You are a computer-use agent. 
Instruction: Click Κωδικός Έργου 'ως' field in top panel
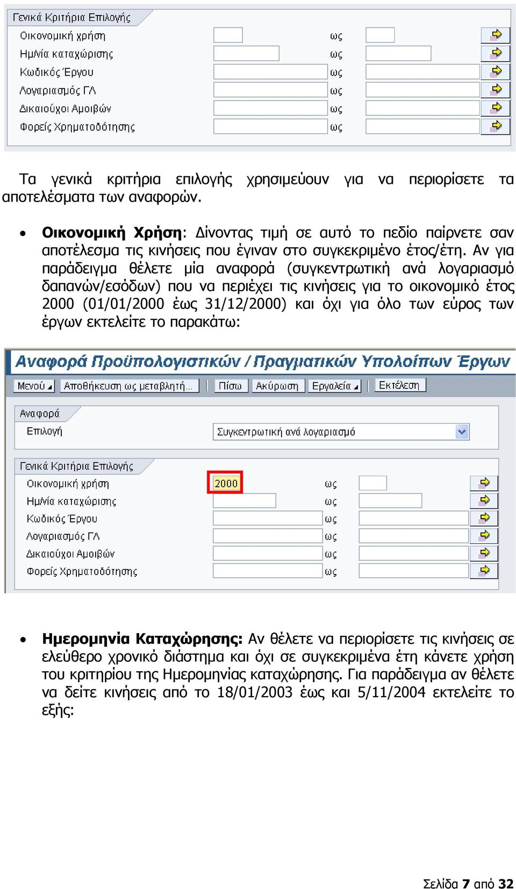click(422, 71)
